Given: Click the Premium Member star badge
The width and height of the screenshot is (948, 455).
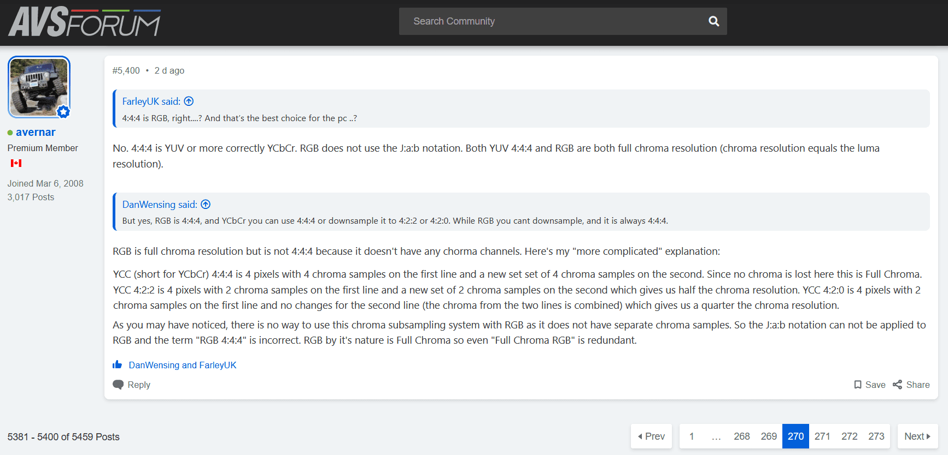Looking at the screenshot, I should (x=63, y=112).
